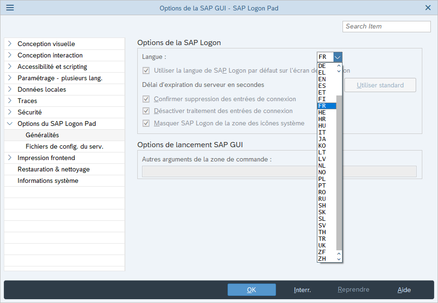This screenshot has height=303, width=438.
Task: Choose ET in the language list
Action: (x=327, y=93)
